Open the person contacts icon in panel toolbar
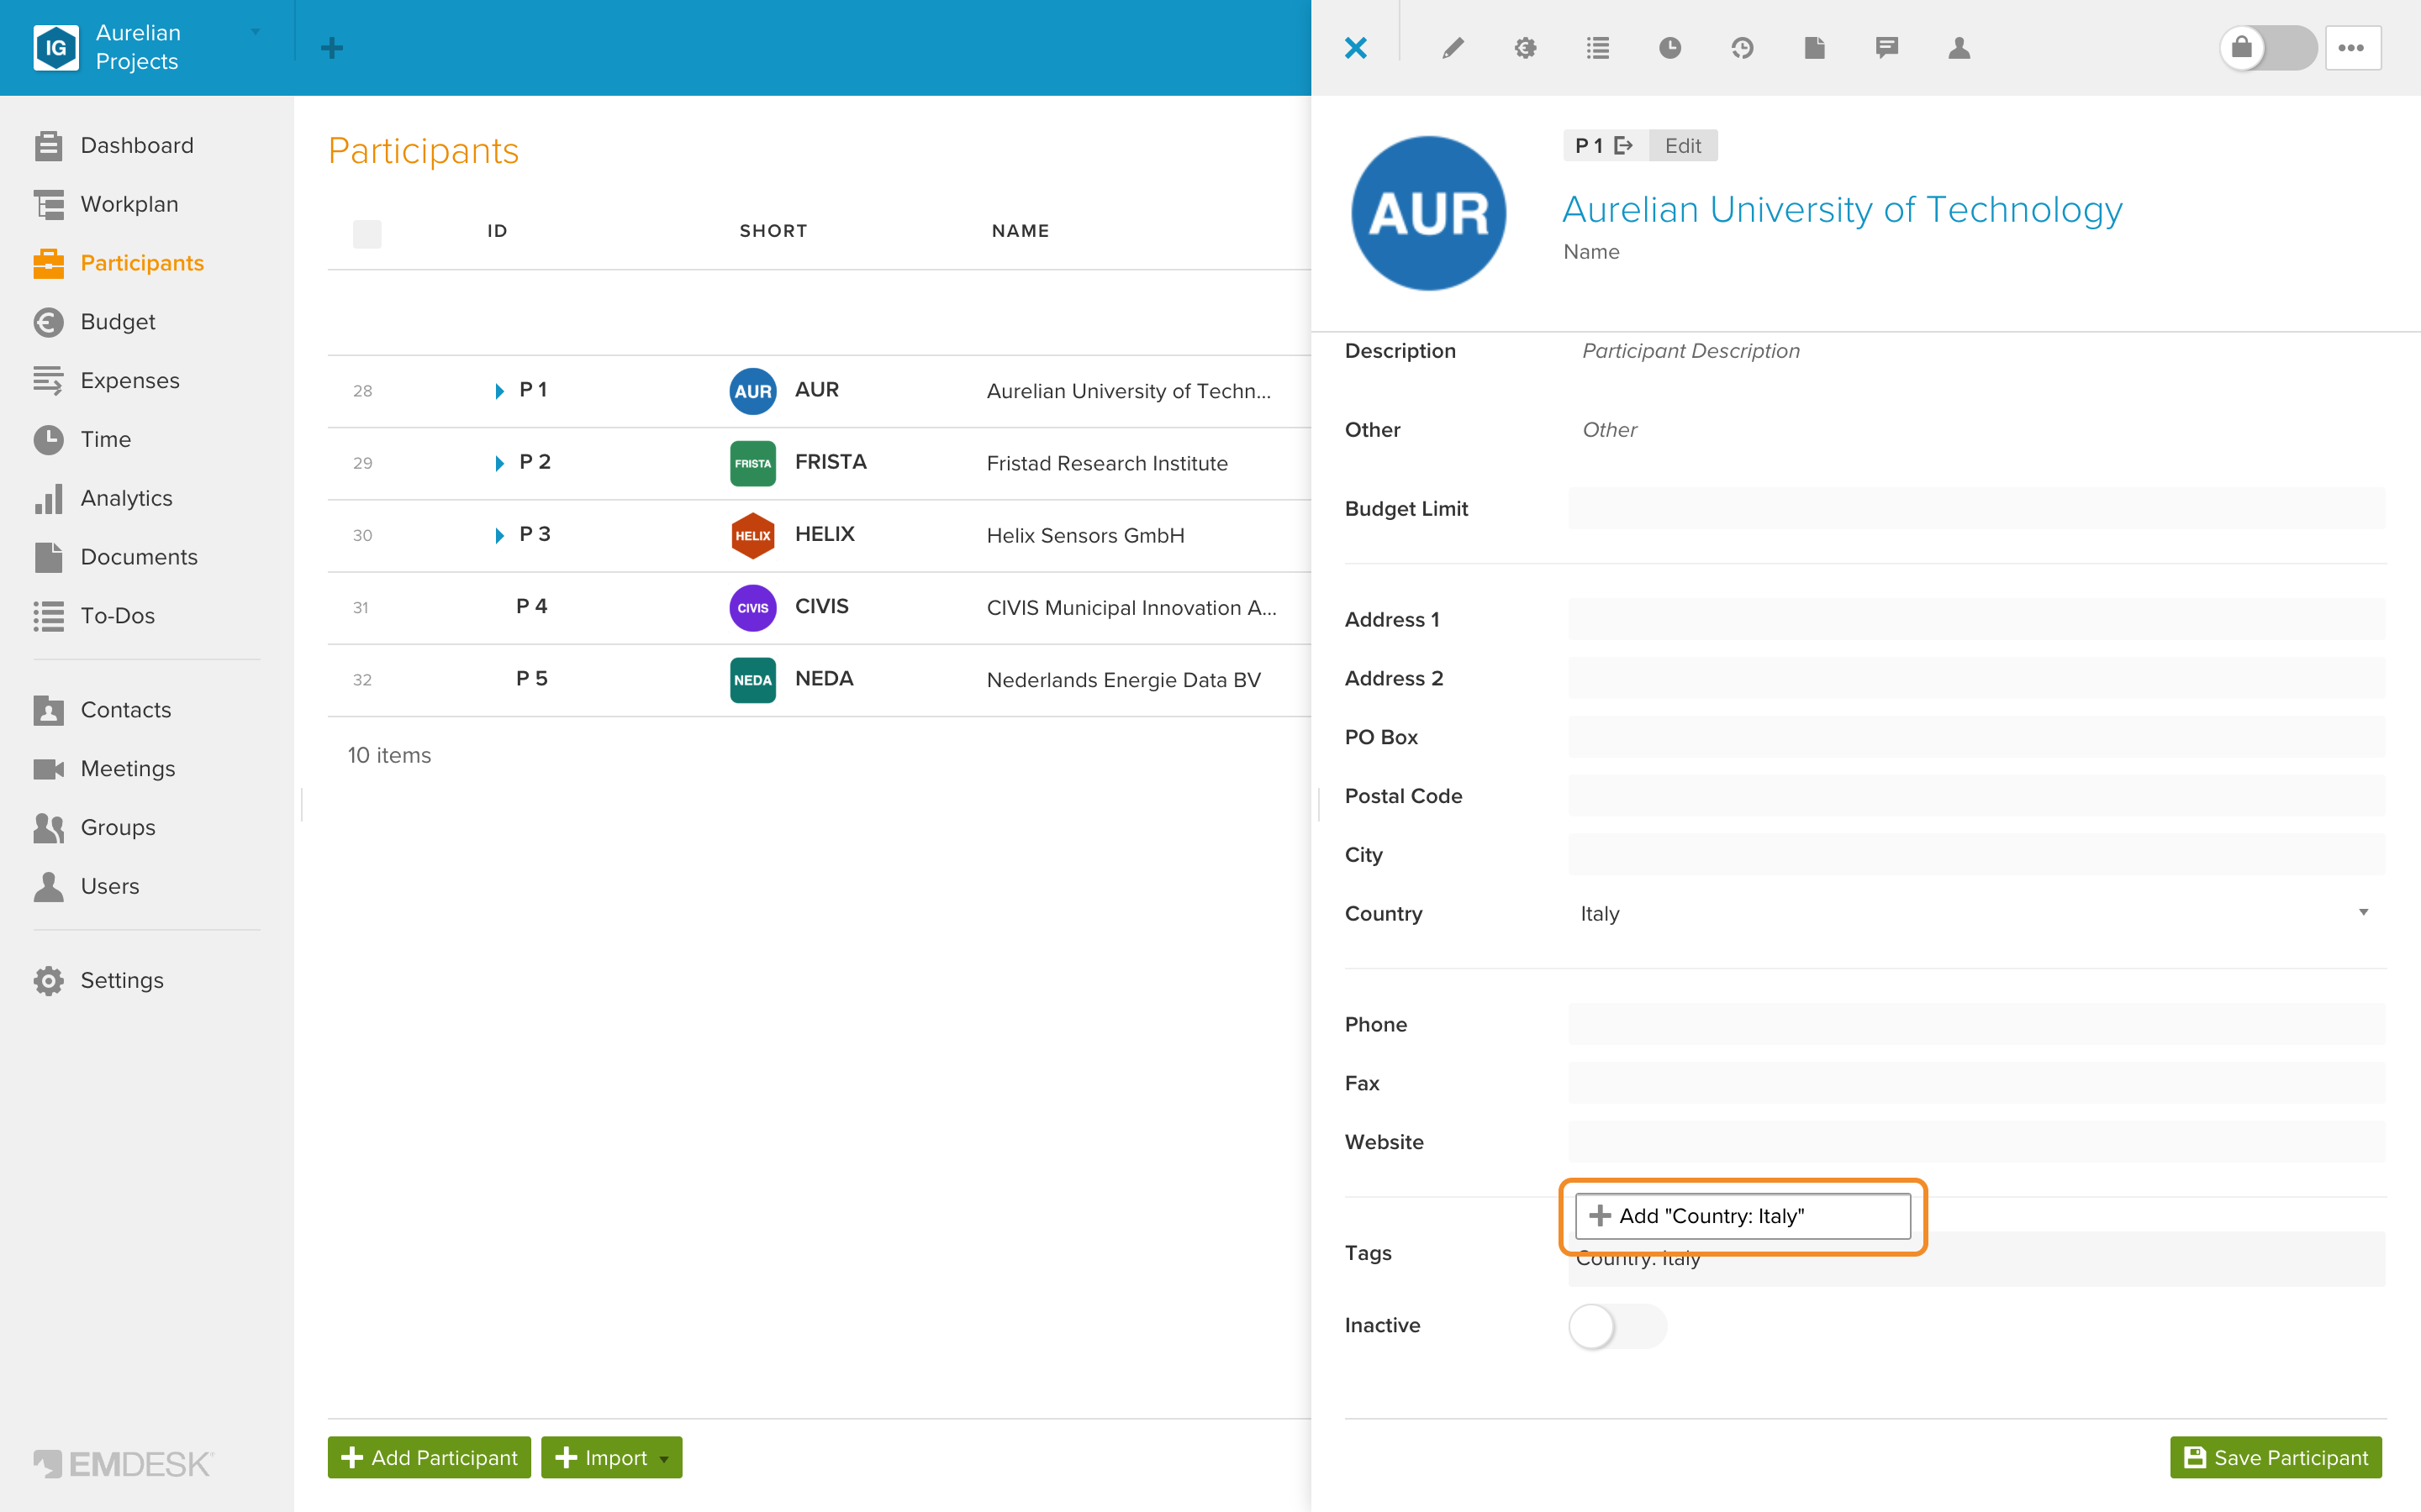 pos(1959,48)
